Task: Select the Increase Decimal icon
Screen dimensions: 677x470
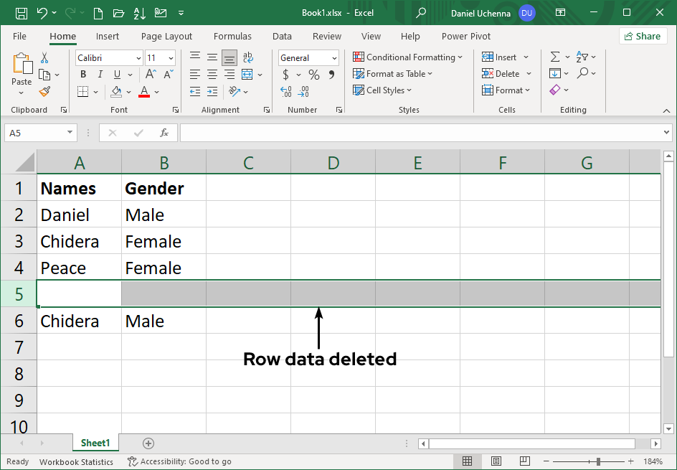Action: [285, 92]
